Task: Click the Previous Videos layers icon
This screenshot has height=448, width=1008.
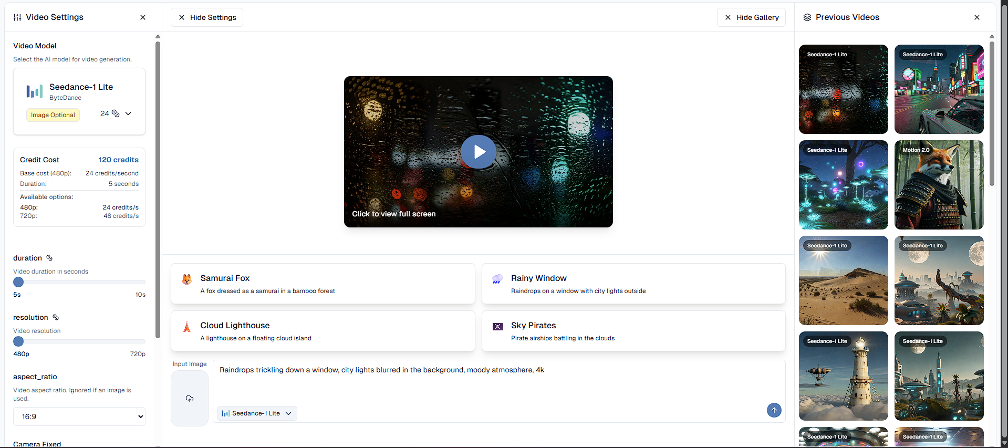Action: [807, 17]
